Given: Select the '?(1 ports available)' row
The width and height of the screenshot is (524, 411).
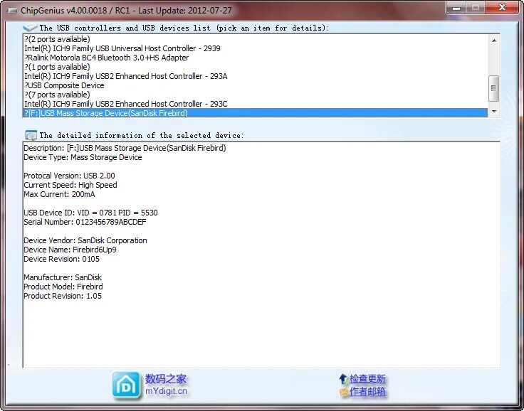Looking at the screenshot, I should (256, 67).
